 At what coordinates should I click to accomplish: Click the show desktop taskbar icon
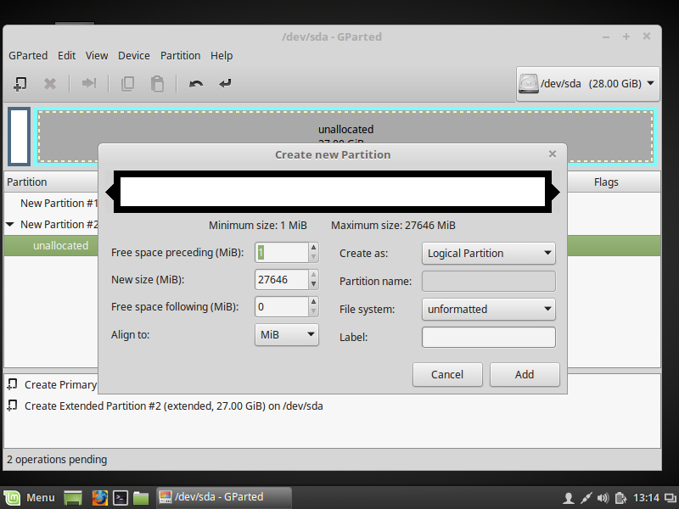pos(73,498)
